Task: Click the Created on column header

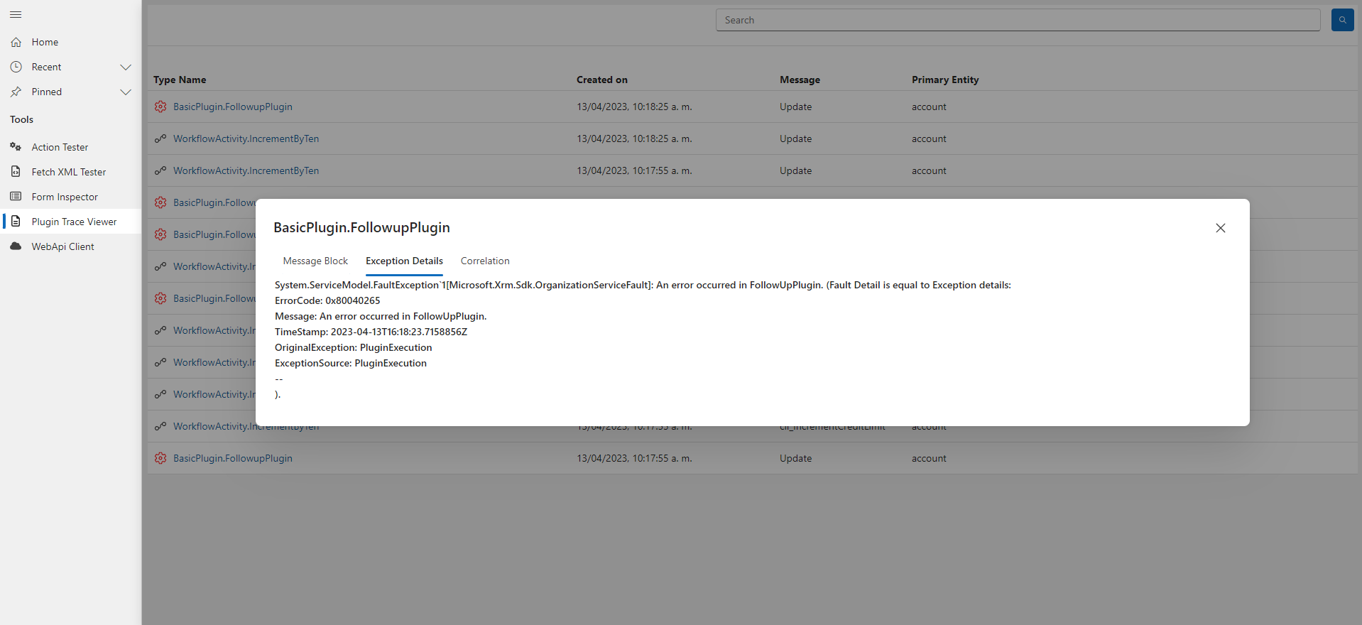Action: [x=602, y=80]
